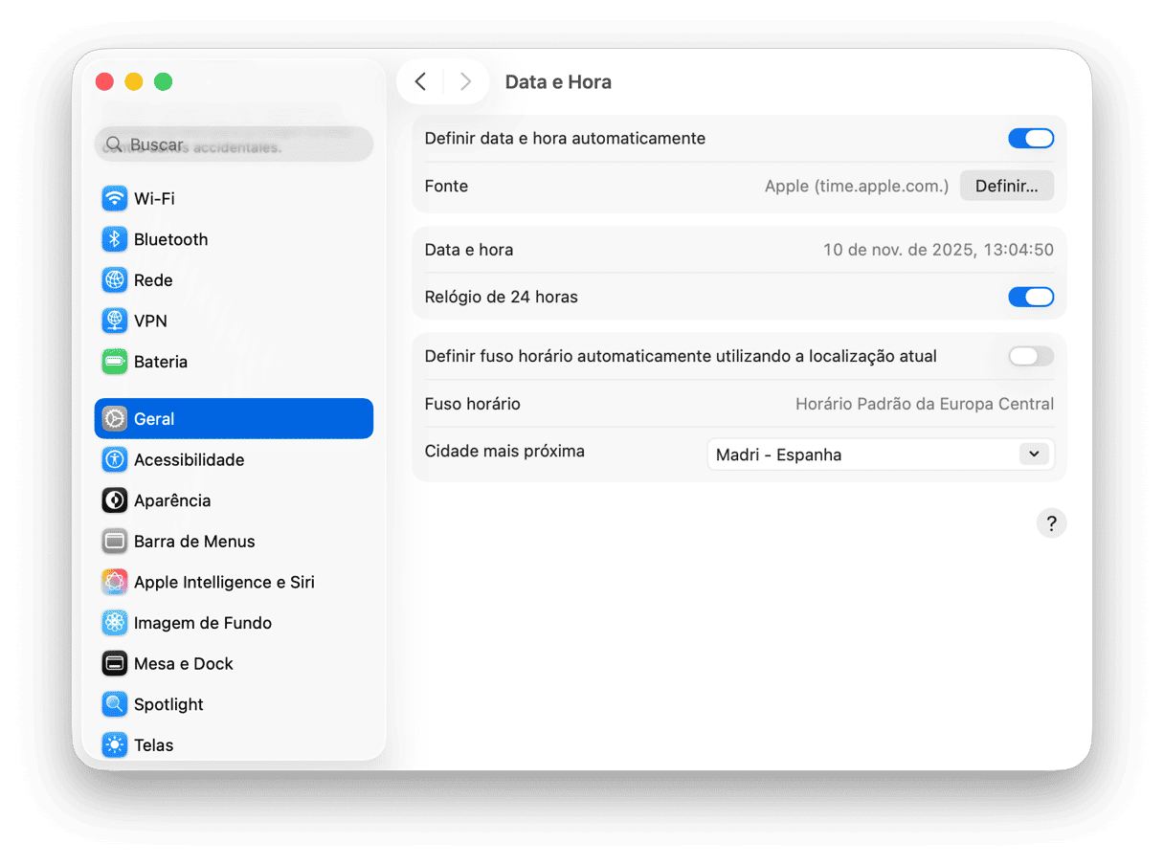This screenshot has height=865, width=1164.
Task: Open Bateria battery icon
Action: point(115,362)
